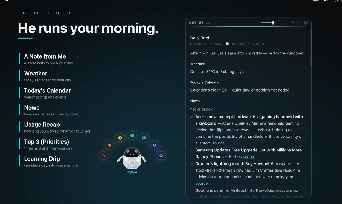Go to the previous output with left arrow
This screenshot has width=342, height=204.
click(x=282, y=23)
